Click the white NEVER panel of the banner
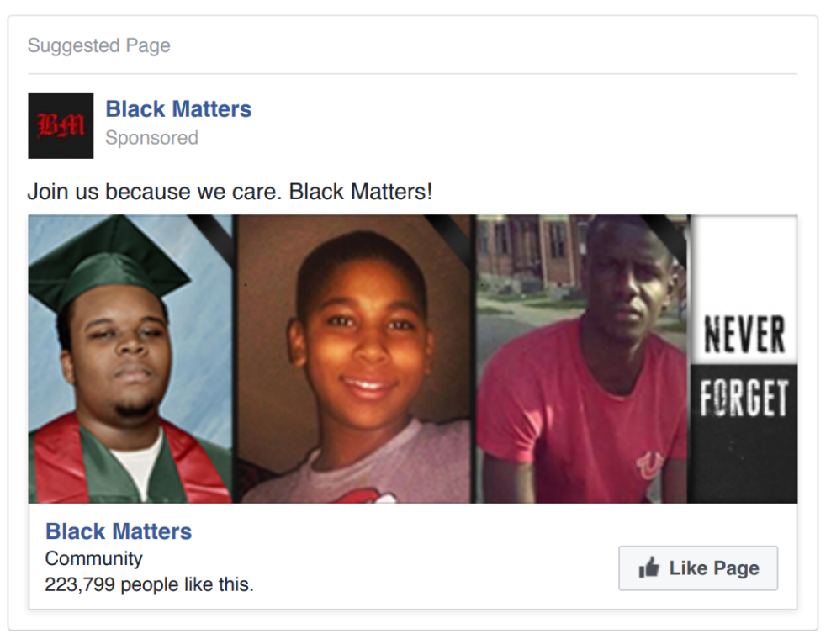The width and height of the screenshot is (831, 639). tap(743, 288)
